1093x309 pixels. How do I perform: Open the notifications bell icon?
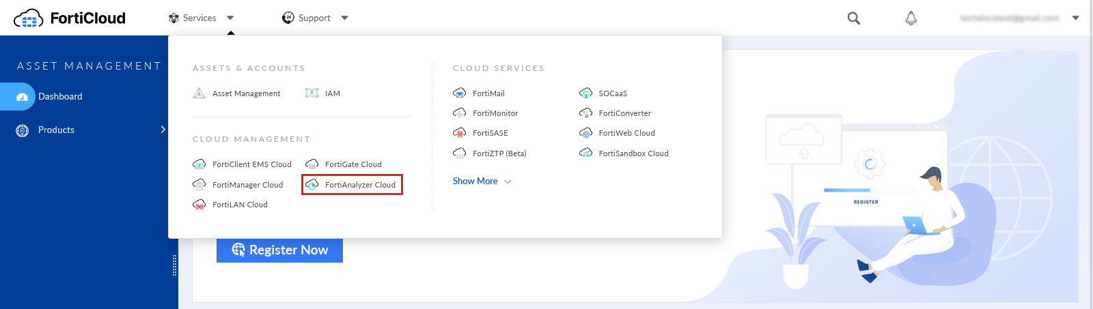coord(911,18)
